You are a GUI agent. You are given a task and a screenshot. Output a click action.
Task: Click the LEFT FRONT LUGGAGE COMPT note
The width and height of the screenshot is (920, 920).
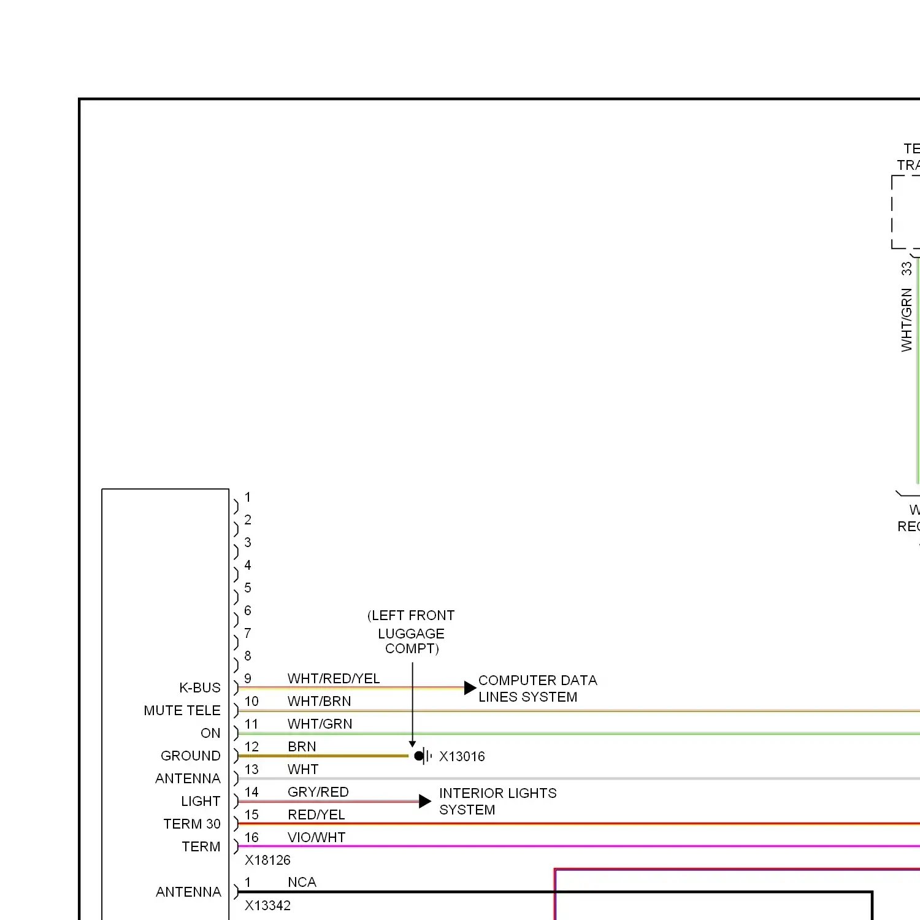point(411,632)
